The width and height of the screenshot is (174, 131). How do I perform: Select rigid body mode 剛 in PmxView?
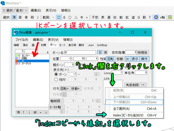(32, 17)
